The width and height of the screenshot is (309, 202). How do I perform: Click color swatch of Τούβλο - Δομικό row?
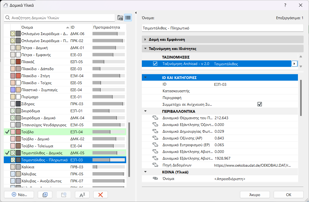pos(18,139)
